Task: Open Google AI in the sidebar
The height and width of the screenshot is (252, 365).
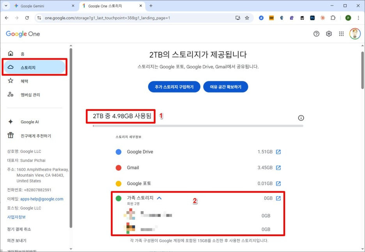Action: (x=34, y=122)
